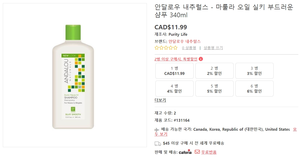The width and height of the screenshot is (302, 158).
Task: Click the fifth rating star
Action: tap(174, 48)
